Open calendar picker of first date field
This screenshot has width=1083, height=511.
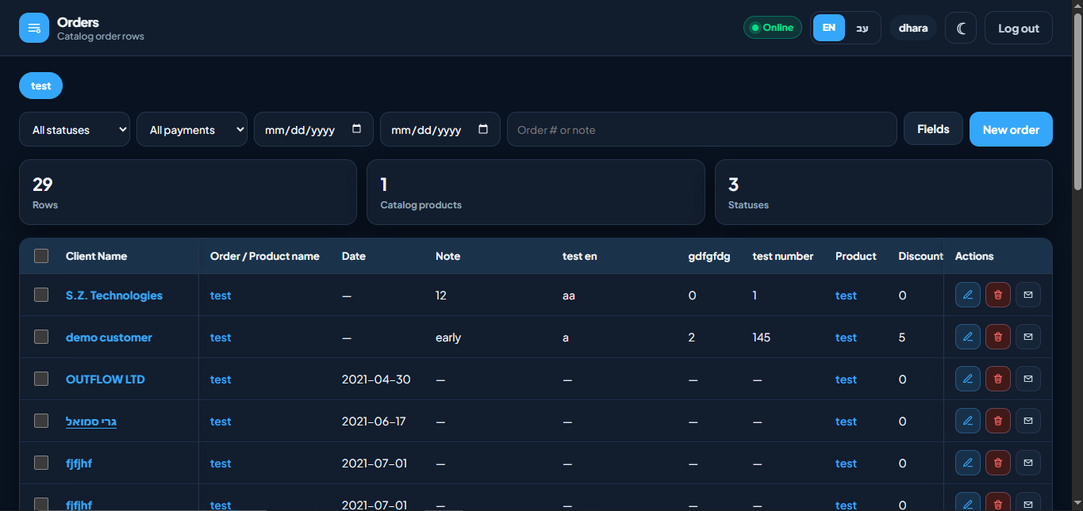[356, 129]
